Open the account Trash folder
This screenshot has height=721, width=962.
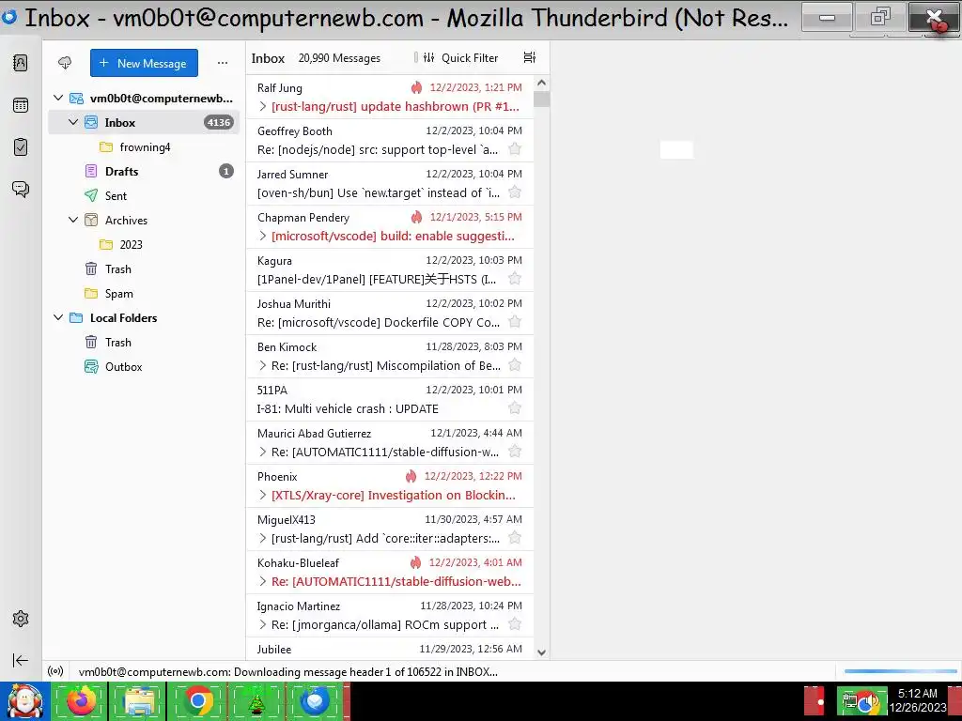[x=144, y=269]
